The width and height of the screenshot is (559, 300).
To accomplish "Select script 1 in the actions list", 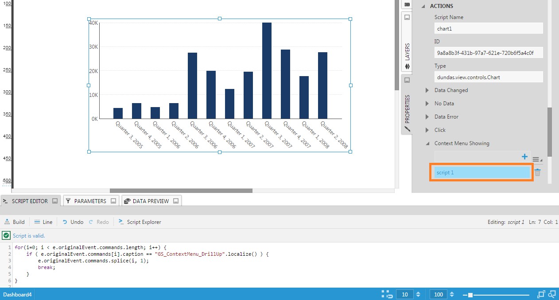I will pos(481,173).
